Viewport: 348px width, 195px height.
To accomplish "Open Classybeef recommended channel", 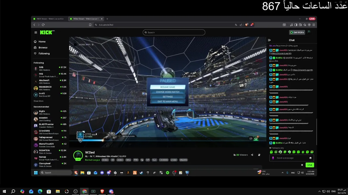I will tap(50, 165).
